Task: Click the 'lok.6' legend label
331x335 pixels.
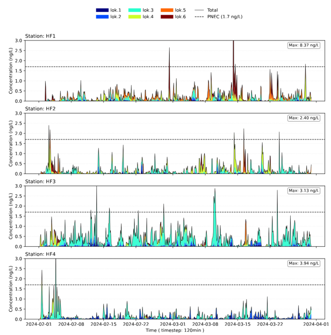Action: coord(181,17)
